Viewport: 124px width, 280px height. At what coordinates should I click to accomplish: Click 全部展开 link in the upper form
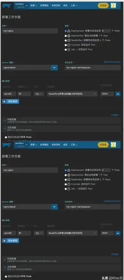[x=115, y=115]
